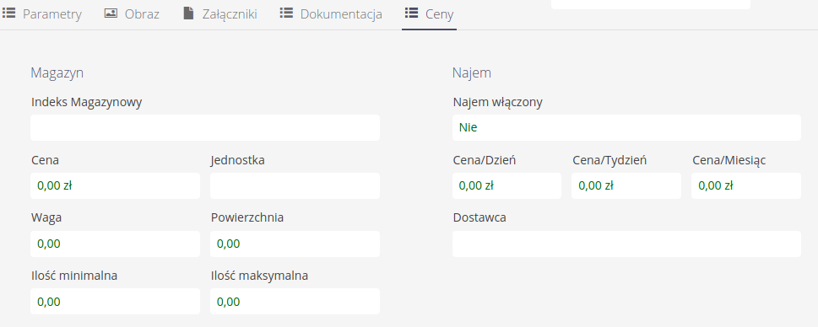818x327 pixels.
Task: Edit the Cena/Tydzień price field
Action: 626,186
